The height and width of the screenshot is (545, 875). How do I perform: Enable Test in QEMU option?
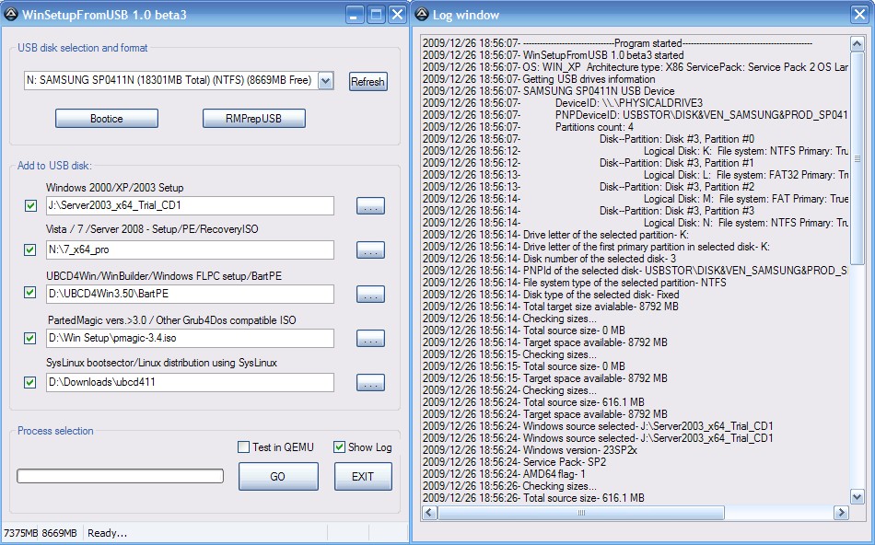244,447
